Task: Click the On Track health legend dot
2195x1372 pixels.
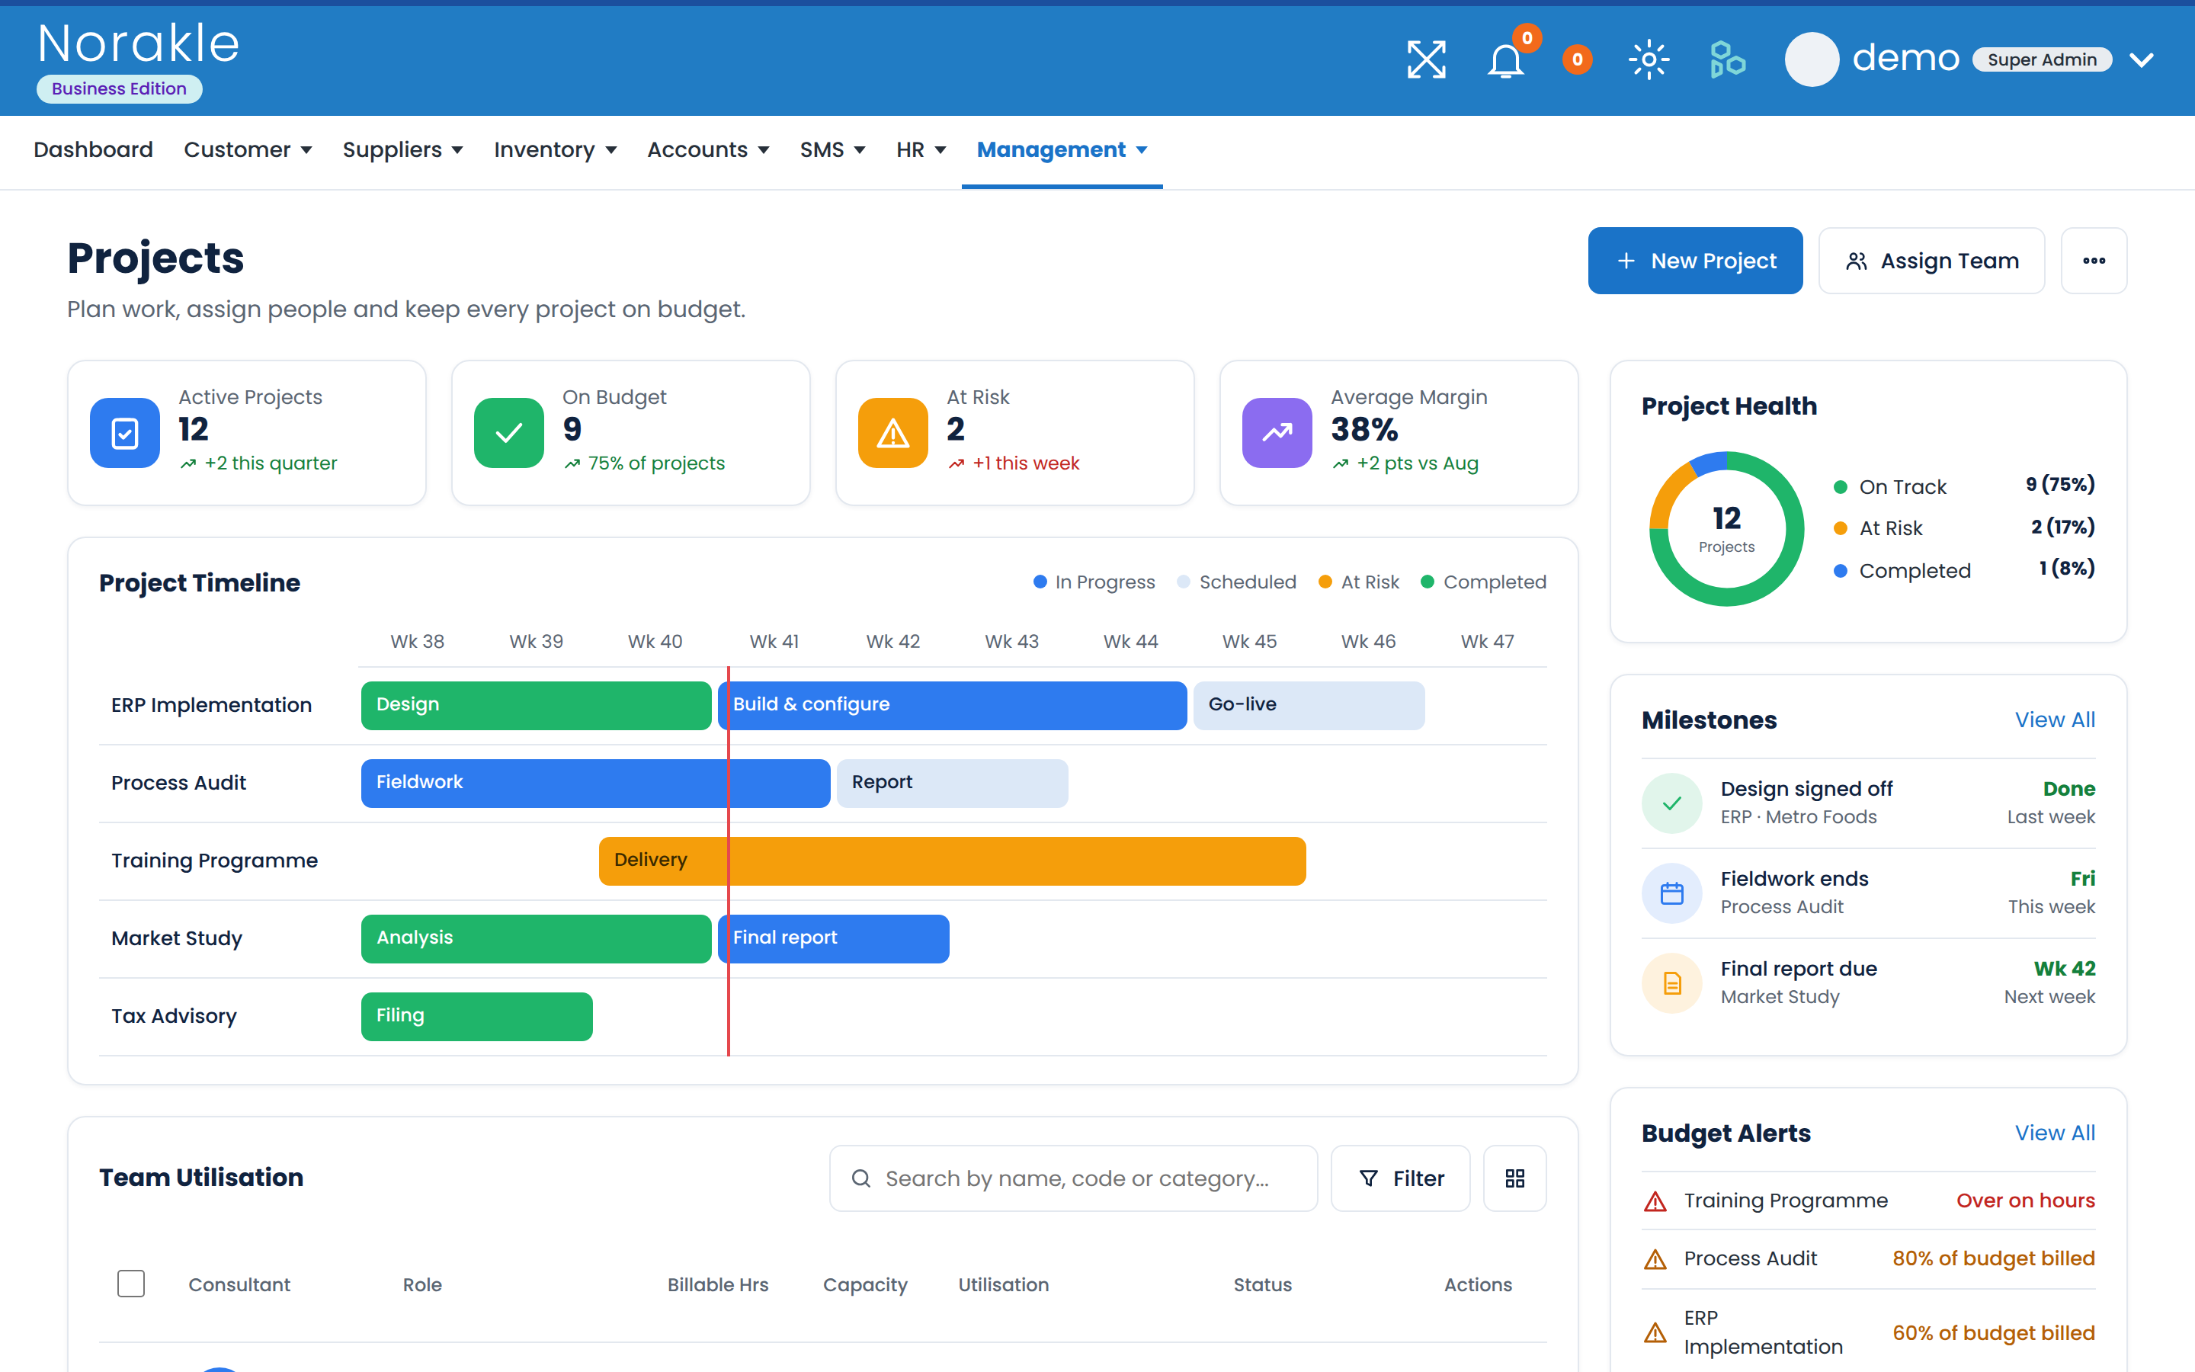Action: coord(1841,487)
